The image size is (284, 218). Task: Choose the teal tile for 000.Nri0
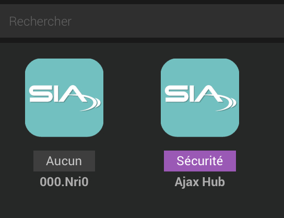pyautogui.click(x=64, y=98)
